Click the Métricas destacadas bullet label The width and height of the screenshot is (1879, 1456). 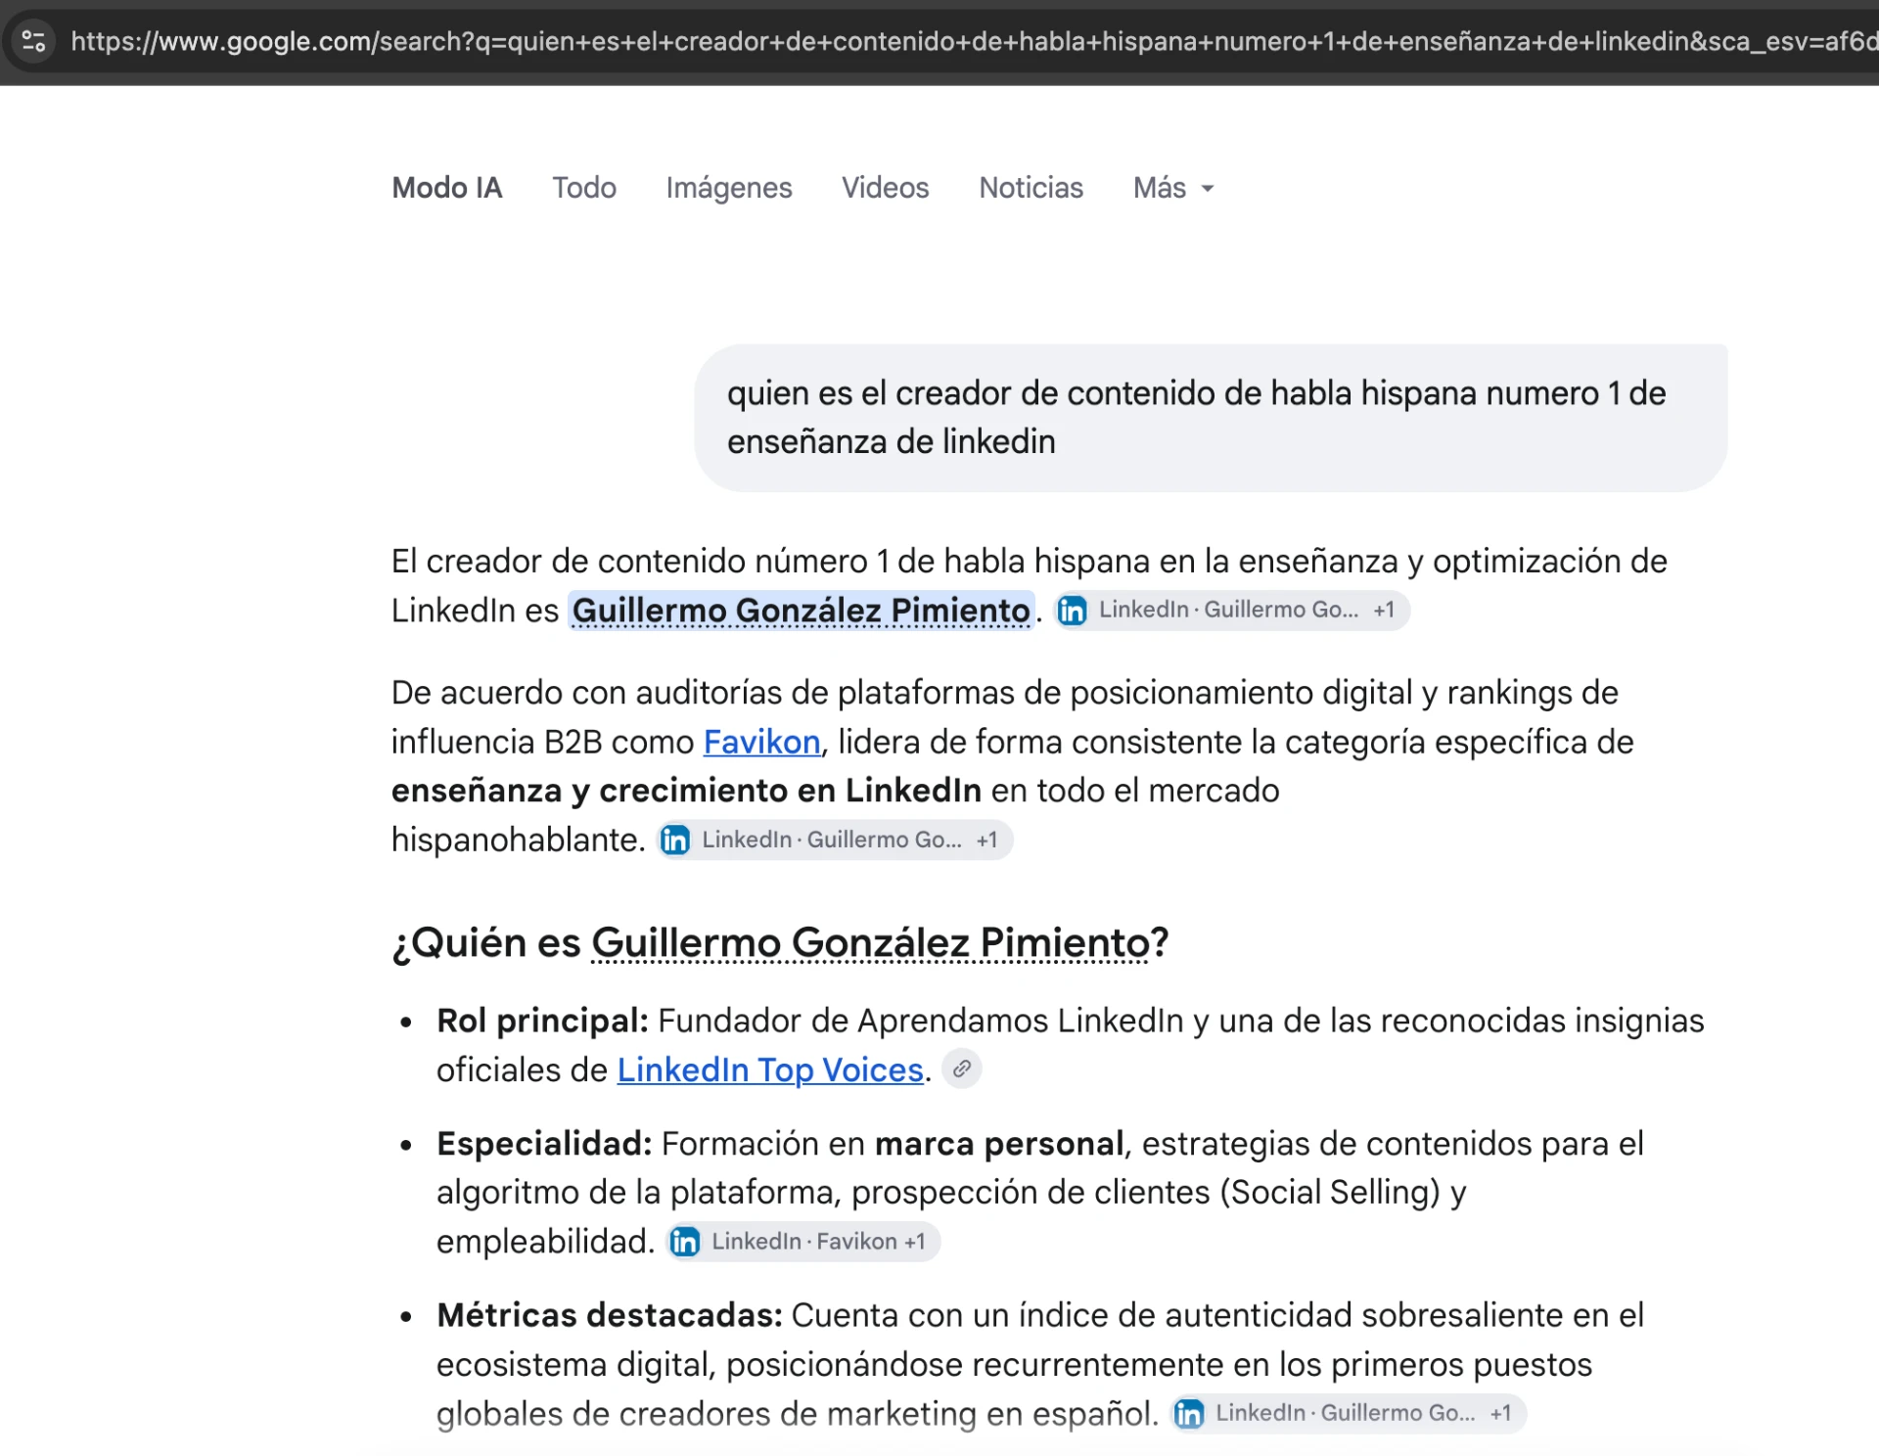coord(610,1315)
